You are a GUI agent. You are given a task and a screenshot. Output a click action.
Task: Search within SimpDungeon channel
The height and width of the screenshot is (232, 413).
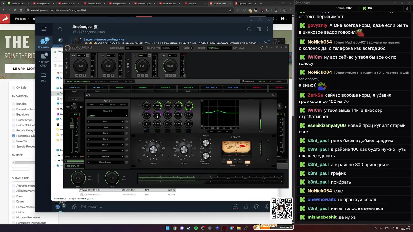249,29
